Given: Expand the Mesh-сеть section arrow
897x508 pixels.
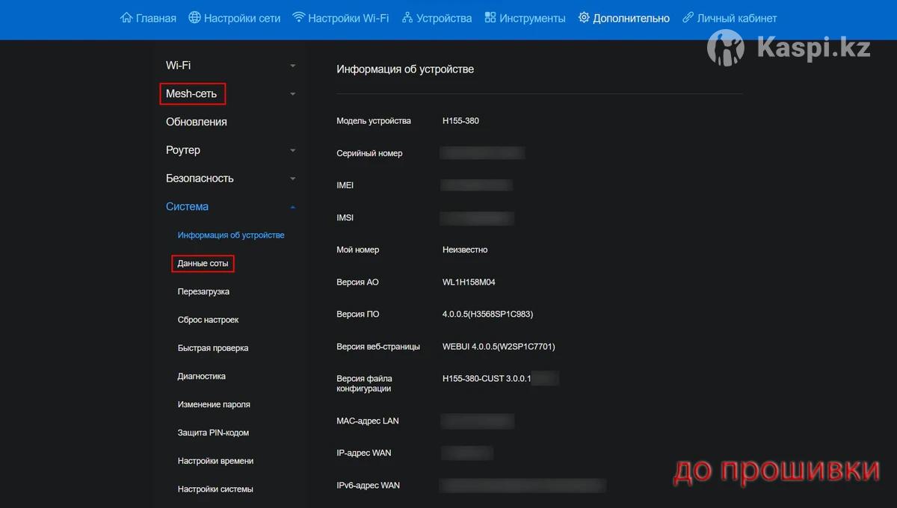Looking at the screenshot, I should (293, 94).
